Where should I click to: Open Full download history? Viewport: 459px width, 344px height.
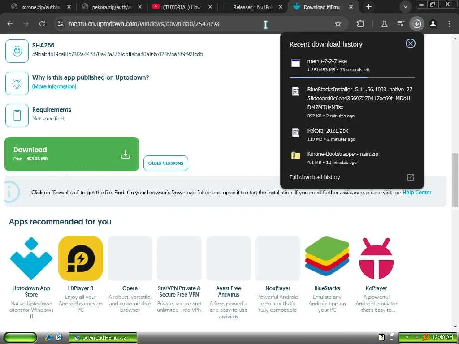click(x=315, y=177)
